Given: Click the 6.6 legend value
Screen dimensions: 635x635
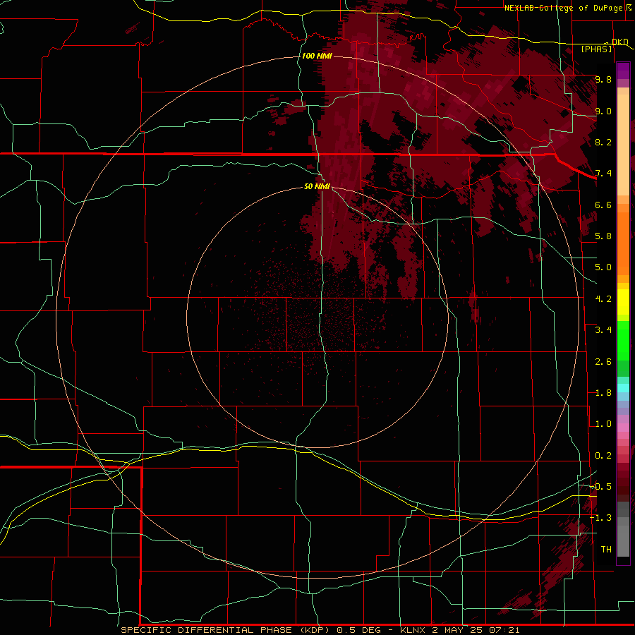Looking at the screenshot, I should pyautogui.click(x=603, y=205).
